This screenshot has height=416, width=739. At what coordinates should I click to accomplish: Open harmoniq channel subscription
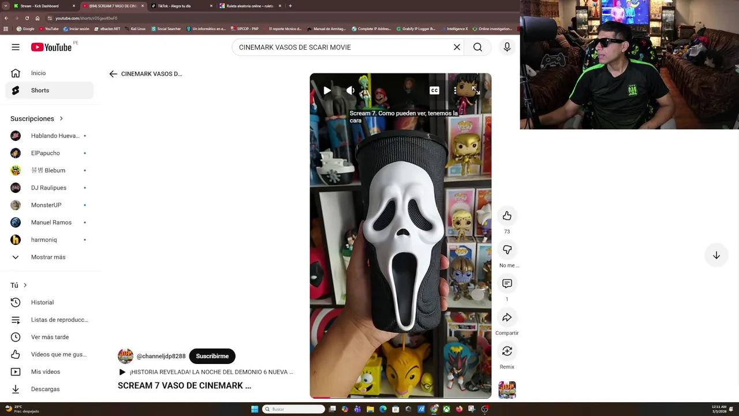coord(50,240)
